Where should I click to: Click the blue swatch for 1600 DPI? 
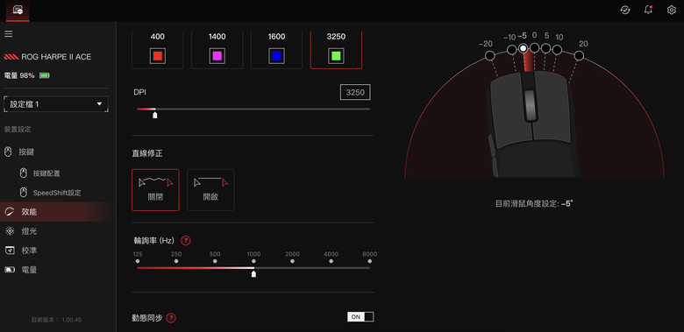[276, 56]
